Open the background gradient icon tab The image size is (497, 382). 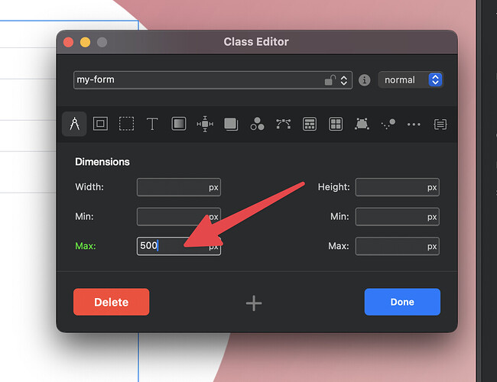click(x=179, y=124)
